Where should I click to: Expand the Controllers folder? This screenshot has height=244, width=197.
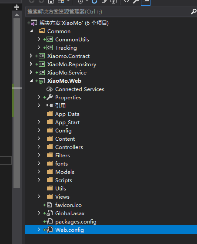[x=39, y=147]
